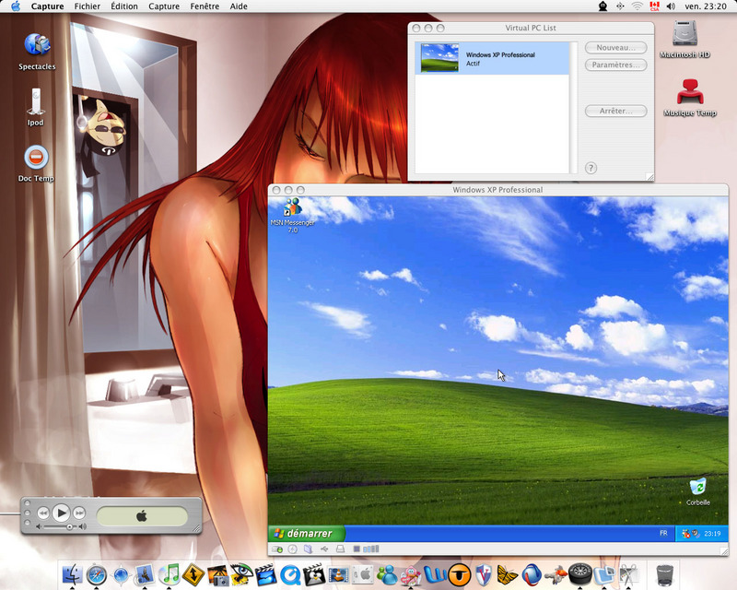
Task: Skip to next track in iTunes mini player
Action: pyautogui.click(x=79, y=513)
